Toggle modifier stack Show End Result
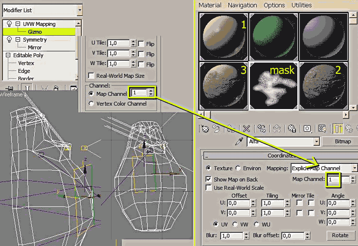 coord(27,88)
